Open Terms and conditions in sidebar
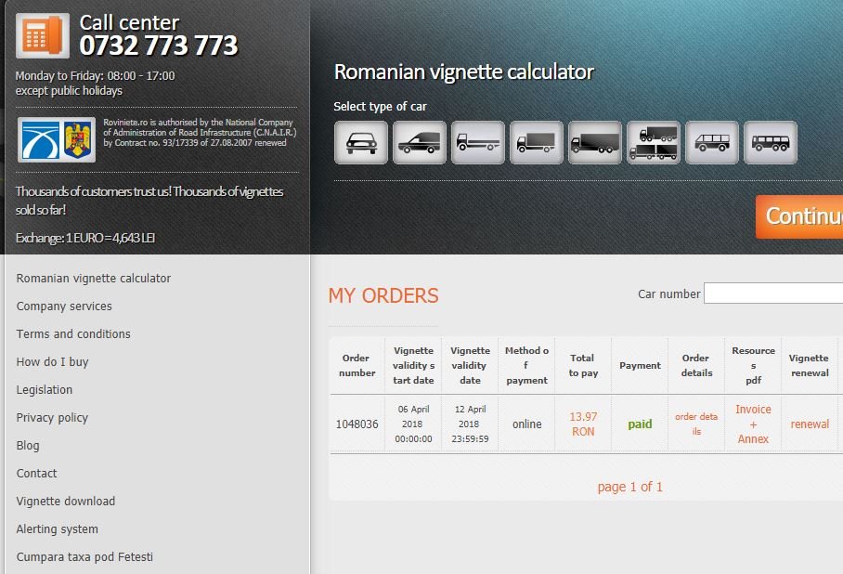Image resolution: width=843 pixels, height=574 pixels. [73, 333]
